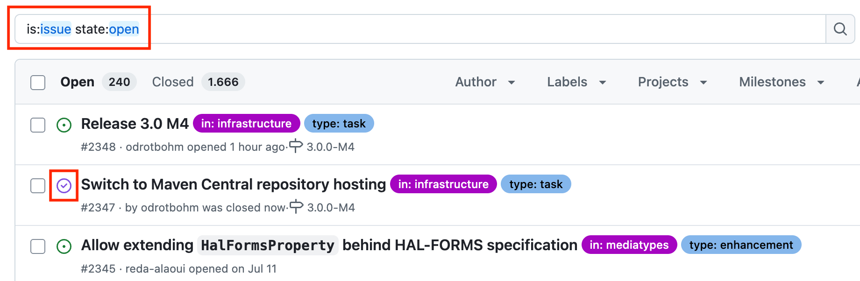The width and height of the screenshot is (860, 281).
Task: Open the Projects filter dropdown
Action: (672, 82)
